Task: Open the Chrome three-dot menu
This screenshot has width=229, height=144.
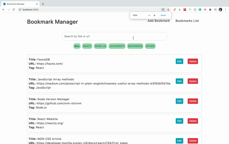Action: pyautogui.click(x=226, y=10)
